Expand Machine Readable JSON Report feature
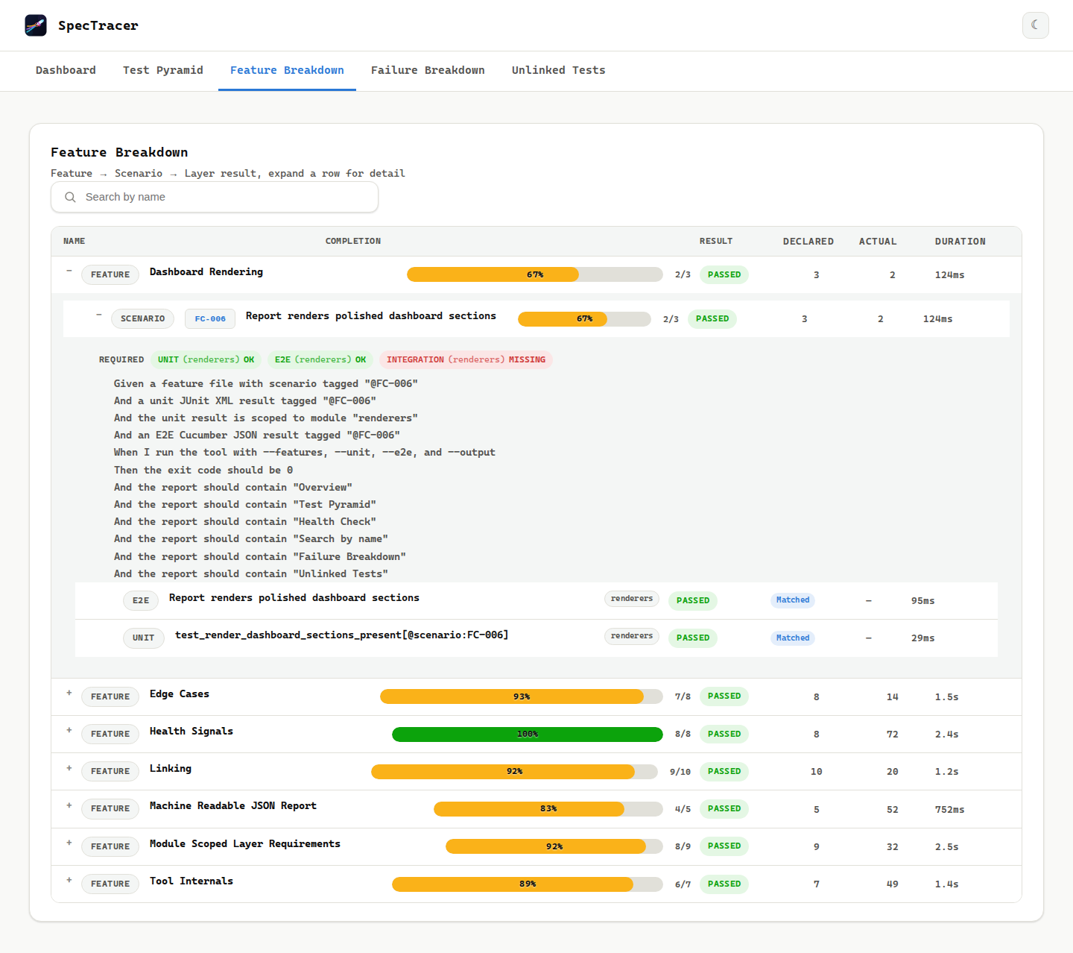1073x953 pixels. pyautogui.click(x=69, y=805)
